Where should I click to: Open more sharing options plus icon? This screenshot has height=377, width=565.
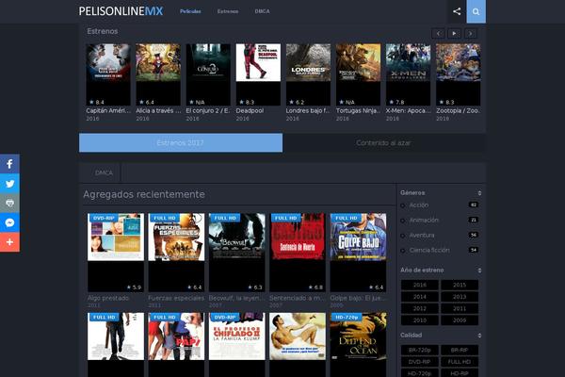(9, 242)
